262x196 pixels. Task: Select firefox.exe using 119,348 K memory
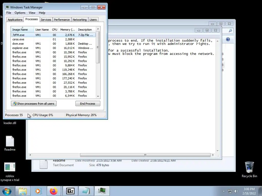[x=53, y=70]
